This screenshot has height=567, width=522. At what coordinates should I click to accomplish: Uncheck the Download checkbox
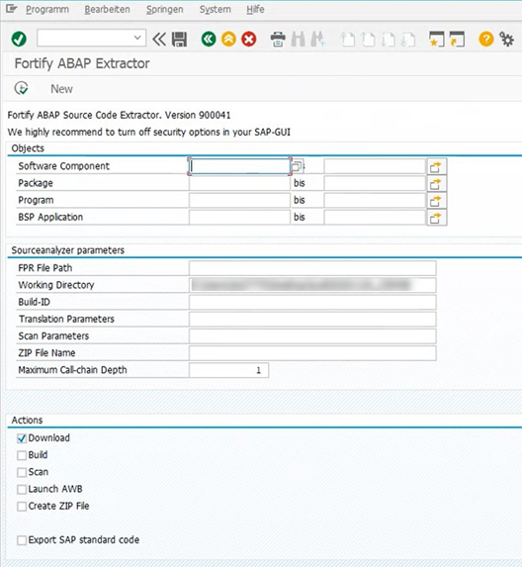(x=22, y=438)
